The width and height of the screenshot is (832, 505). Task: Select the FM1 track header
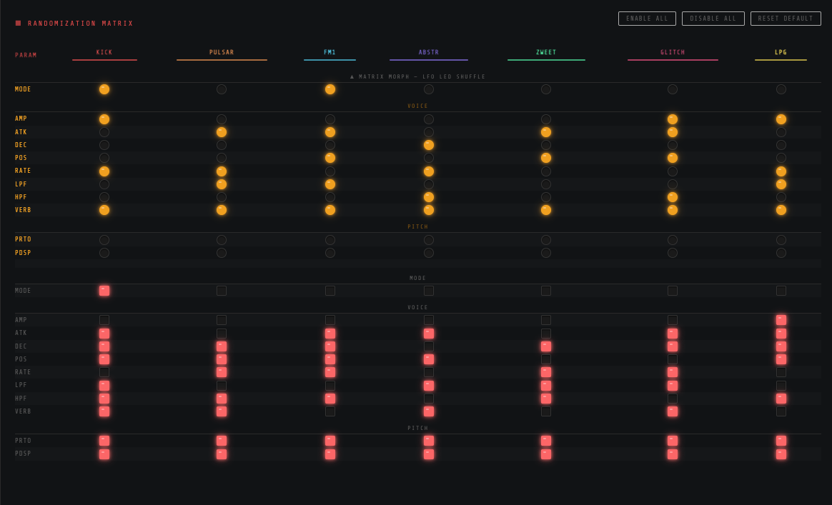(330, 51)
